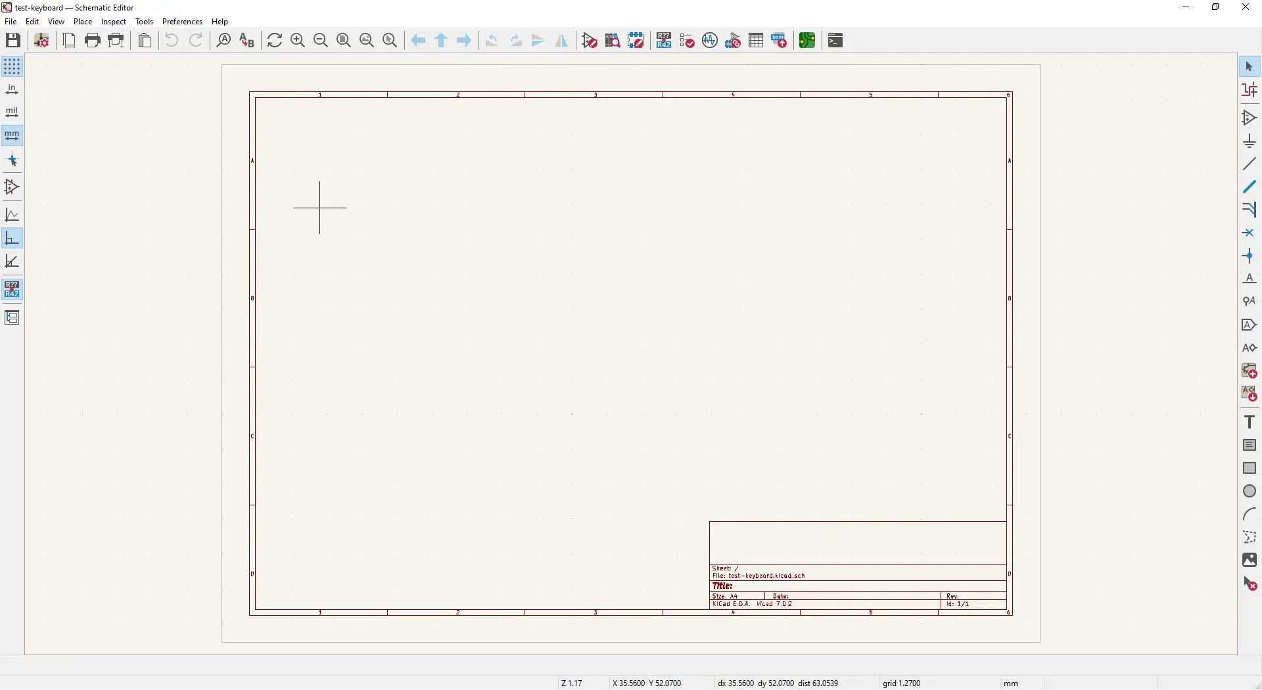1262x690 pixels.
Task: Open the Place menu
Action: (x=83, y=22)
